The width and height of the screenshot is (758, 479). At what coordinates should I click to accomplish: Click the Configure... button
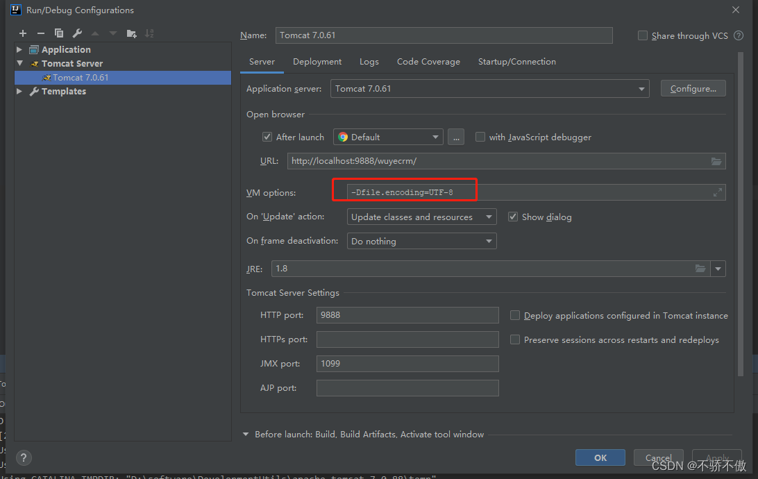(693, 88)
